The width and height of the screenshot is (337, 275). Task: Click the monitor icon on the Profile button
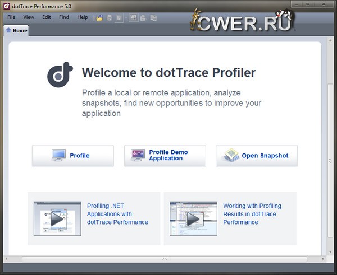(x=58, y=155)
